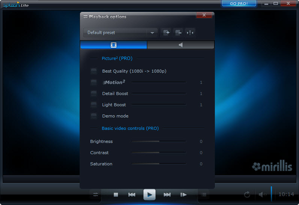Toggle the Light Boost checkbox
The width and height of the screenshot is (299, 205).
coord(94,105)
